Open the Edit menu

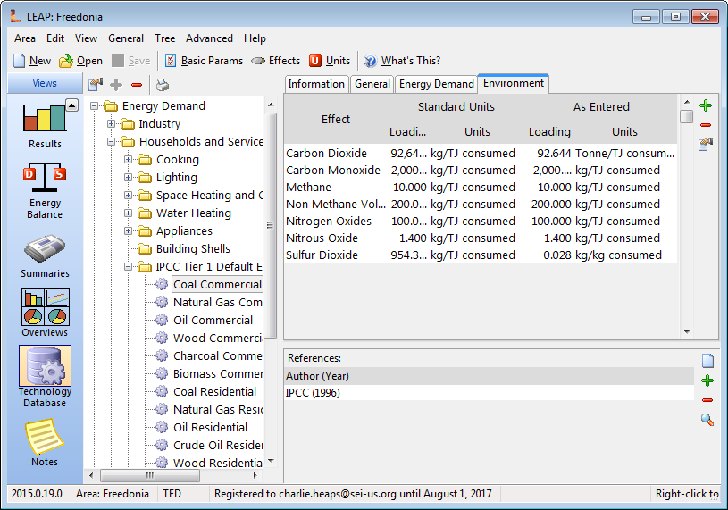click(55, 38)
